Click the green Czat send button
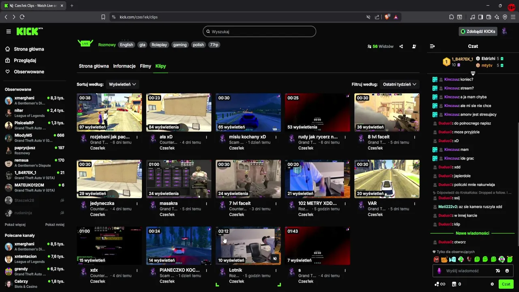Screen dimensions: 519x292 (x=506, y=284)
